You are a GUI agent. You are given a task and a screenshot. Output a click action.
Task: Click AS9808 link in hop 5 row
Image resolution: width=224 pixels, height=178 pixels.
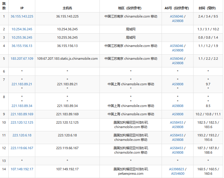(178, 63)
